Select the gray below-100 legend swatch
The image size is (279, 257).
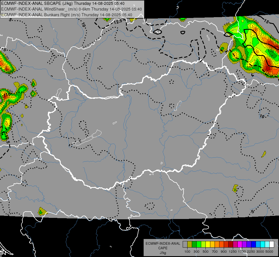click(x=185, y=244)
